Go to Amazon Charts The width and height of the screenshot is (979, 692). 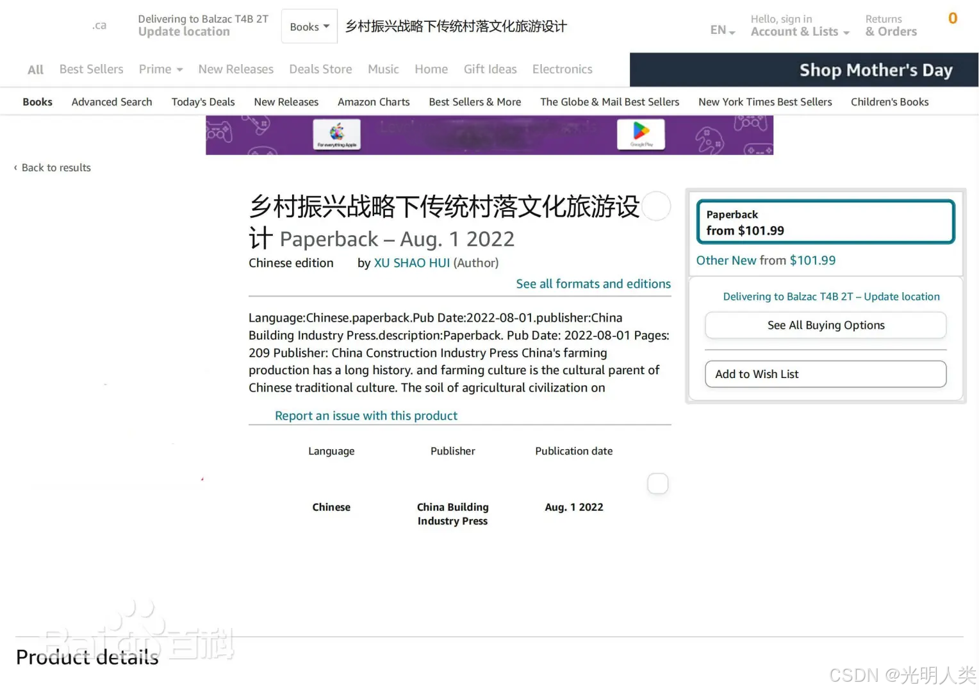point(374,102)
